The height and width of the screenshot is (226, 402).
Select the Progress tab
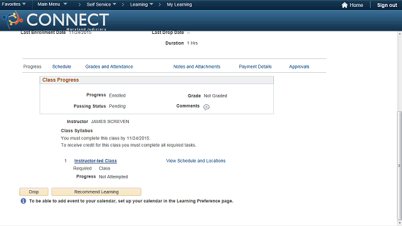[x=32, y=67]
